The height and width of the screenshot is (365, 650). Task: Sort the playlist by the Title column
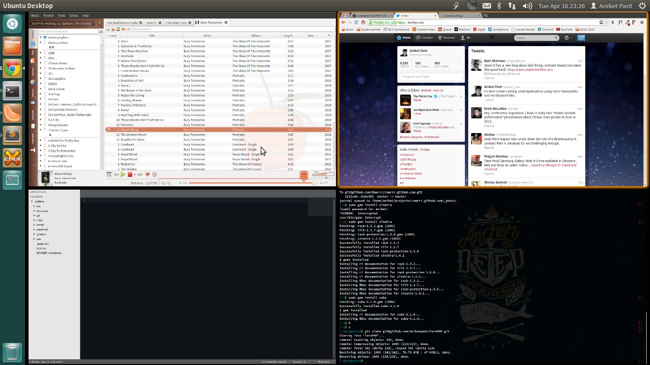(151, 36)
